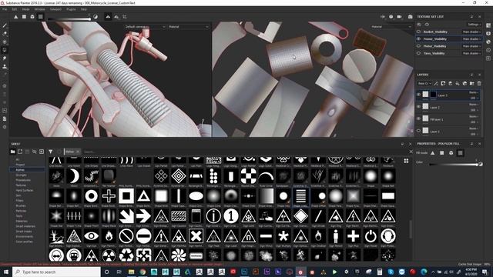The height and width of the screenshot is (277, 493).
Task: Click the shelf search field
Action: click(245, 152)
